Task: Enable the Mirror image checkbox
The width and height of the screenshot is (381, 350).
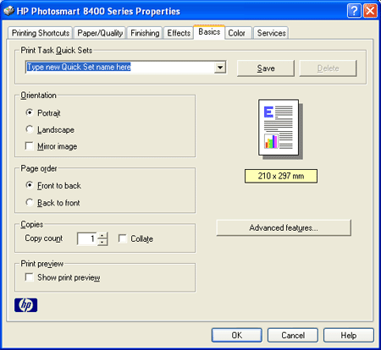Action: [x=30, y=146]
